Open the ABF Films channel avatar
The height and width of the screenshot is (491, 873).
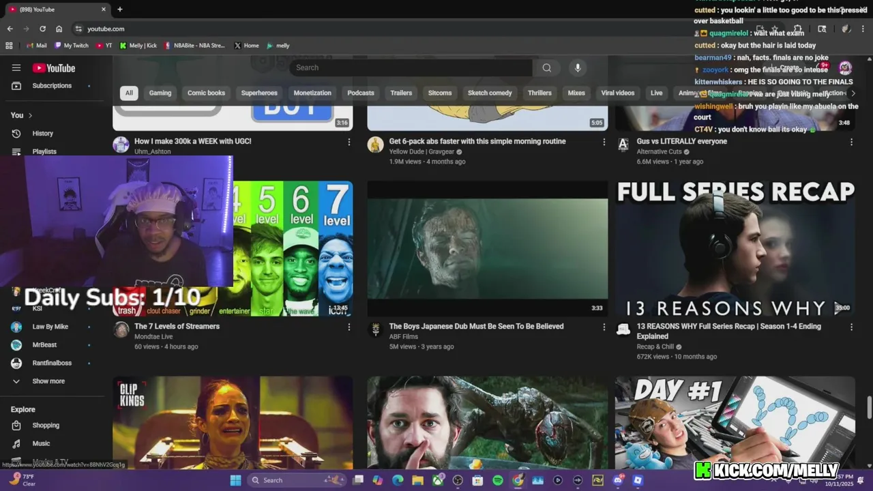click(375, 330)
